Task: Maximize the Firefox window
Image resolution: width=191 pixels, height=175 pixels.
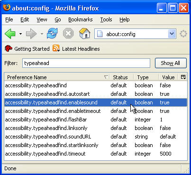Action: coord(173,8)
